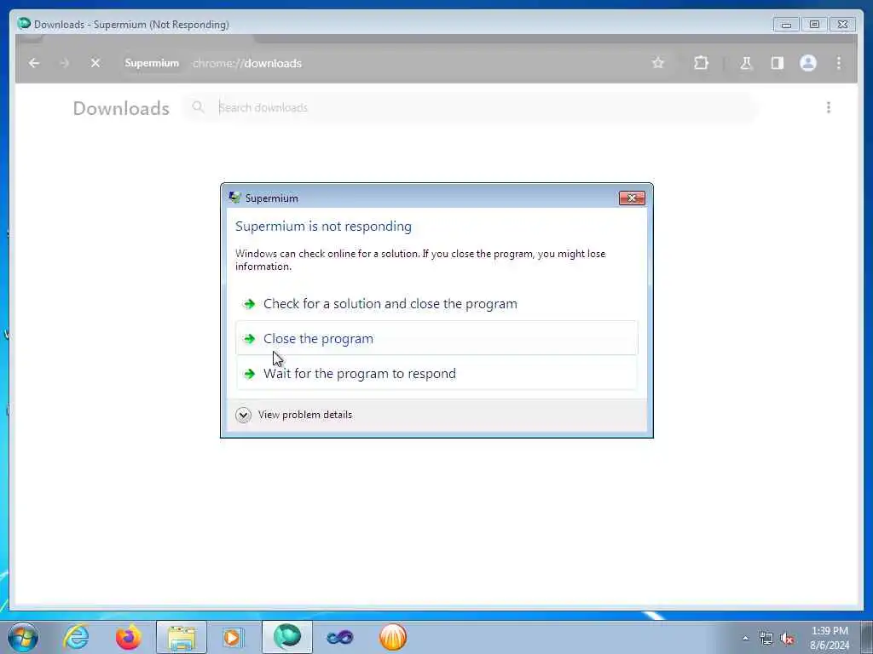Open the profile avatar menu
Screen dimensions: 873x654
tap(808, 63)
